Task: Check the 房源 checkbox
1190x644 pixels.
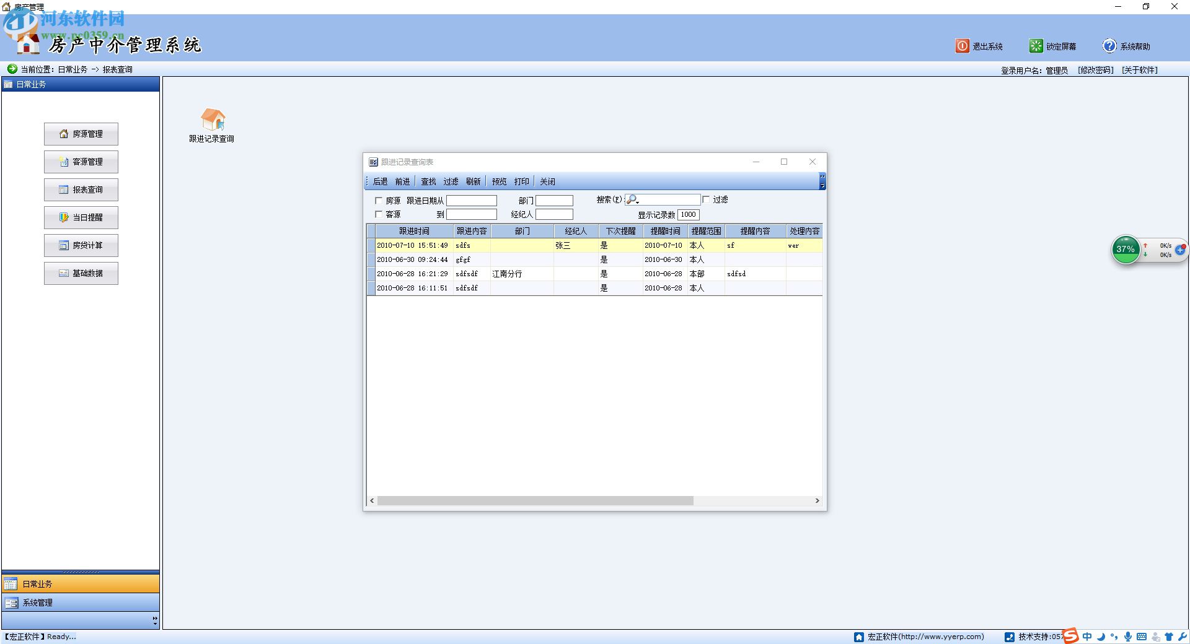Action: pyautogui.click(x=379, y=201)
